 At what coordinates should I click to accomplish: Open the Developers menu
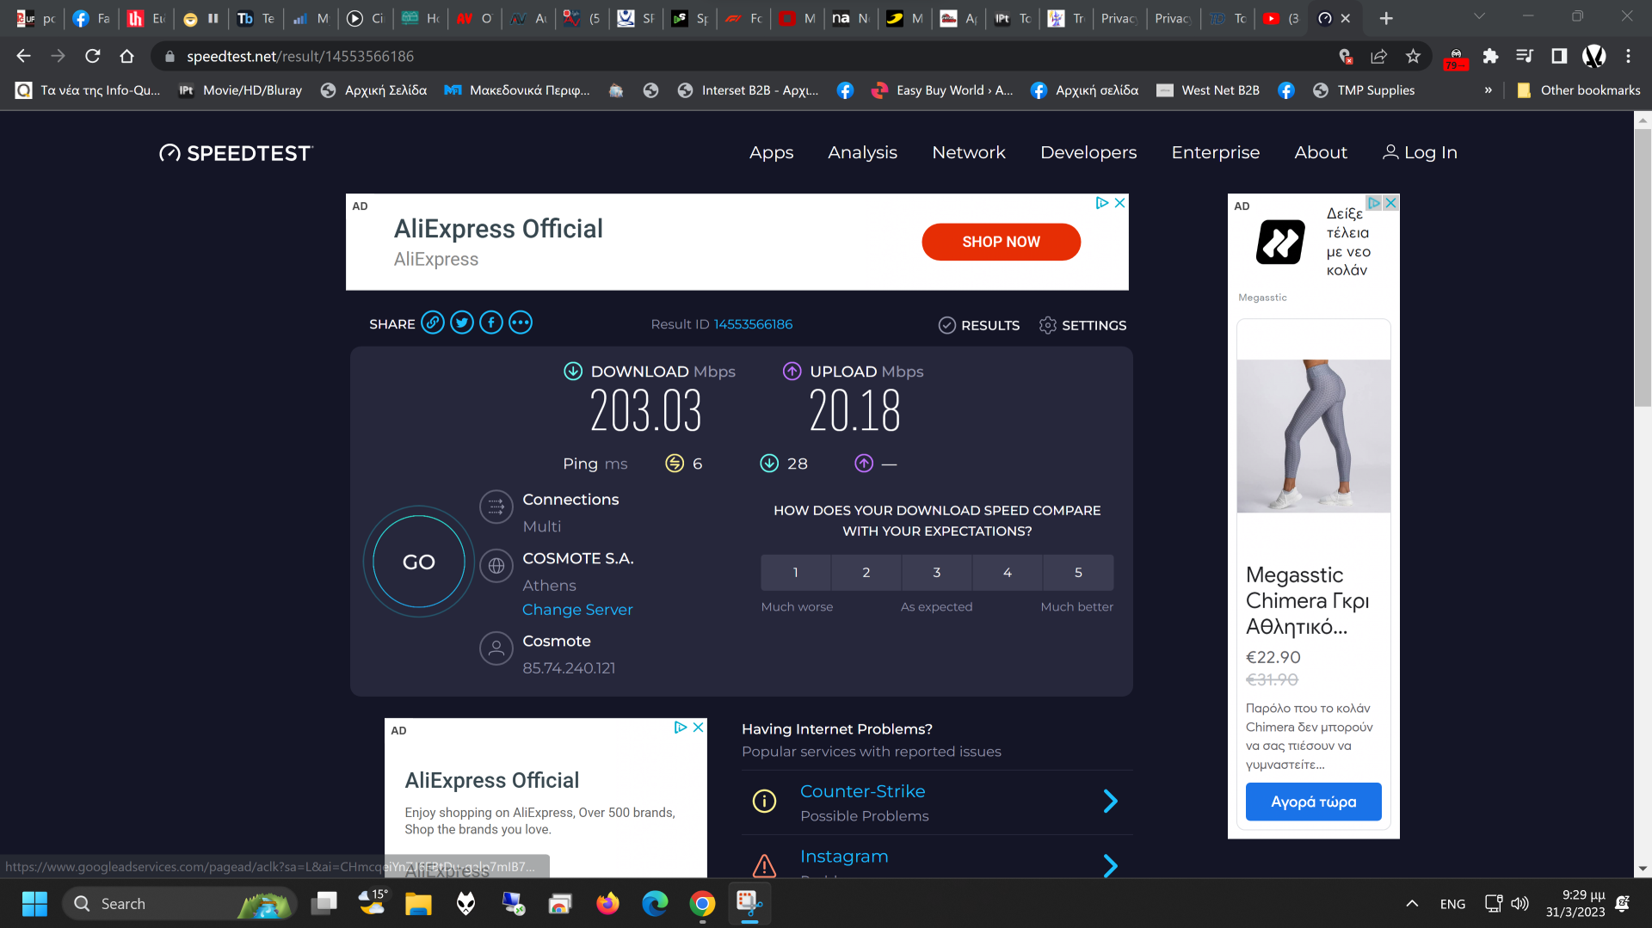tap(1088, 153)
